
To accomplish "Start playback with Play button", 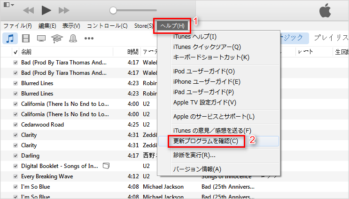I will (46, 10).
